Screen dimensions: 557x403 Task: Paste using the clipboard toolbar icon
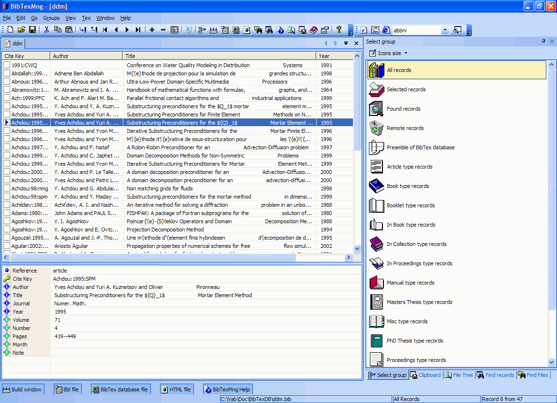pyautogui.click(x=69, y=30)
